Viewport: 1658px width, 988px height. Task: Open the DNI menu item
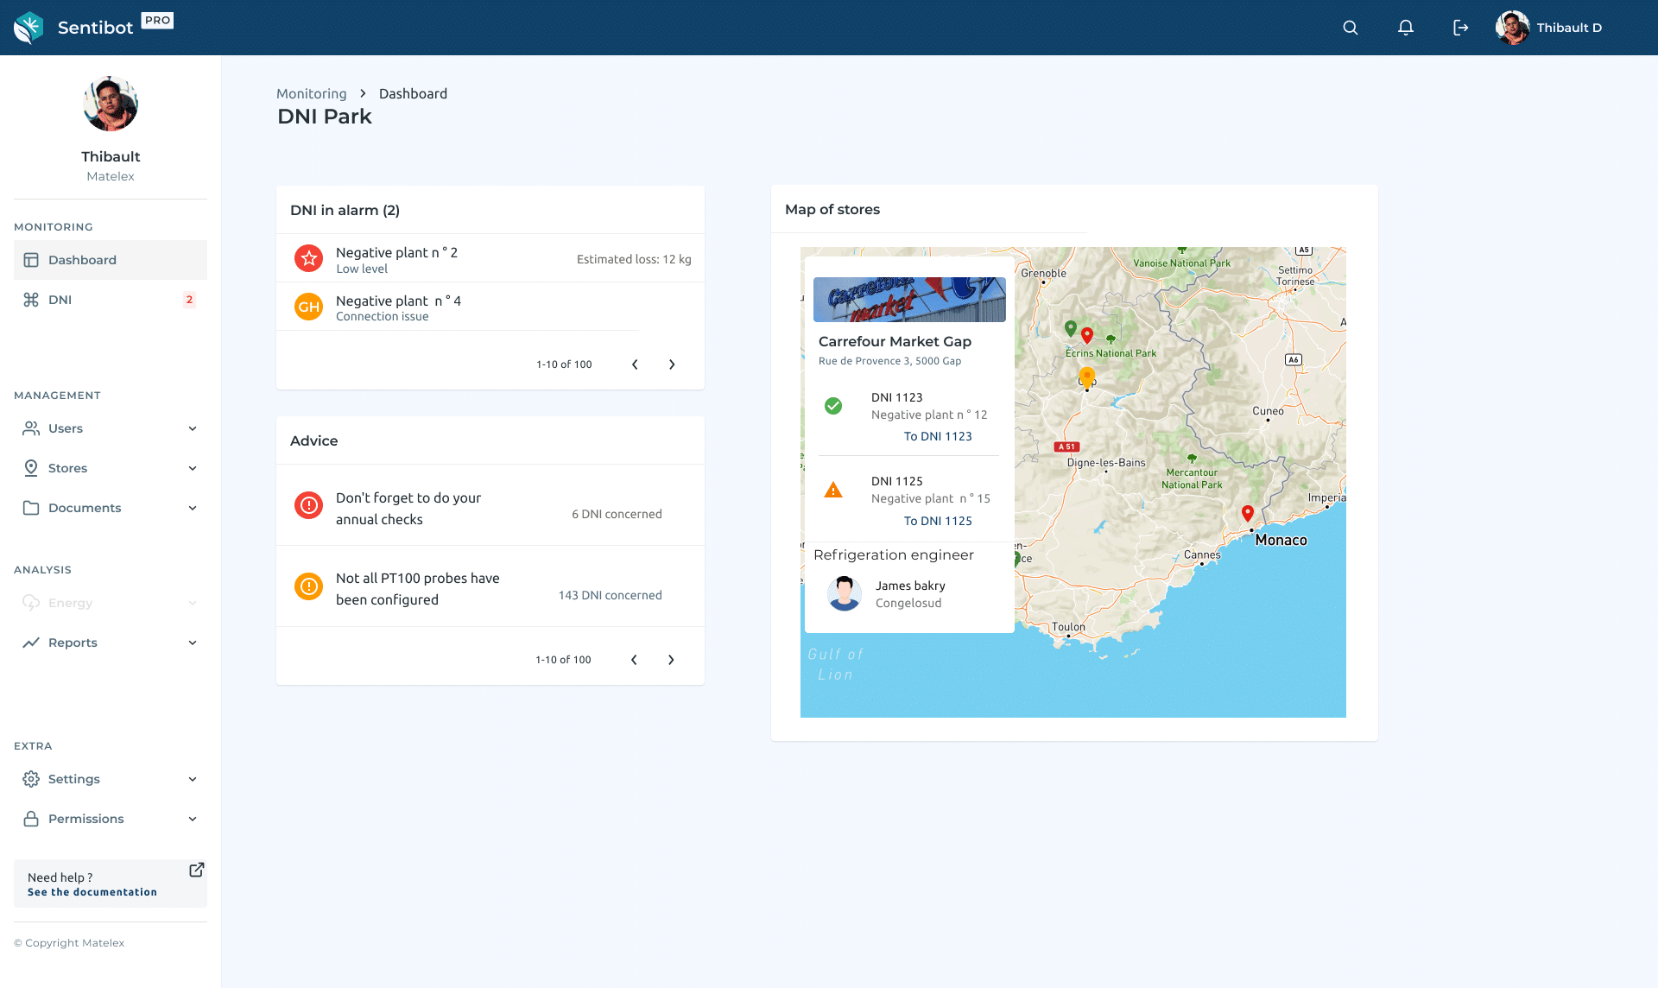[x=60, y=300]
